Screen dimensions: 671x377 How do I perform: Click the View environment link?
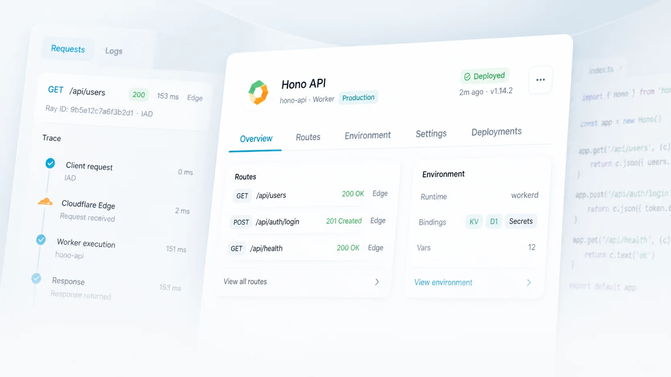[x=443, y=282]
